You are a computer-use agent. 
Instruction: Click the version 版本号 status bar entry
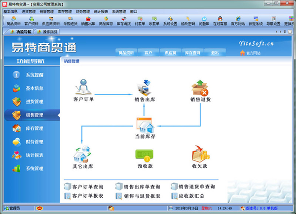pos(259,208)
